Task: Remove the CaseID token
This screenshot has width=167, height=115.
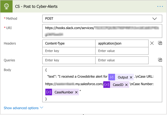Action: click(126, 85)
